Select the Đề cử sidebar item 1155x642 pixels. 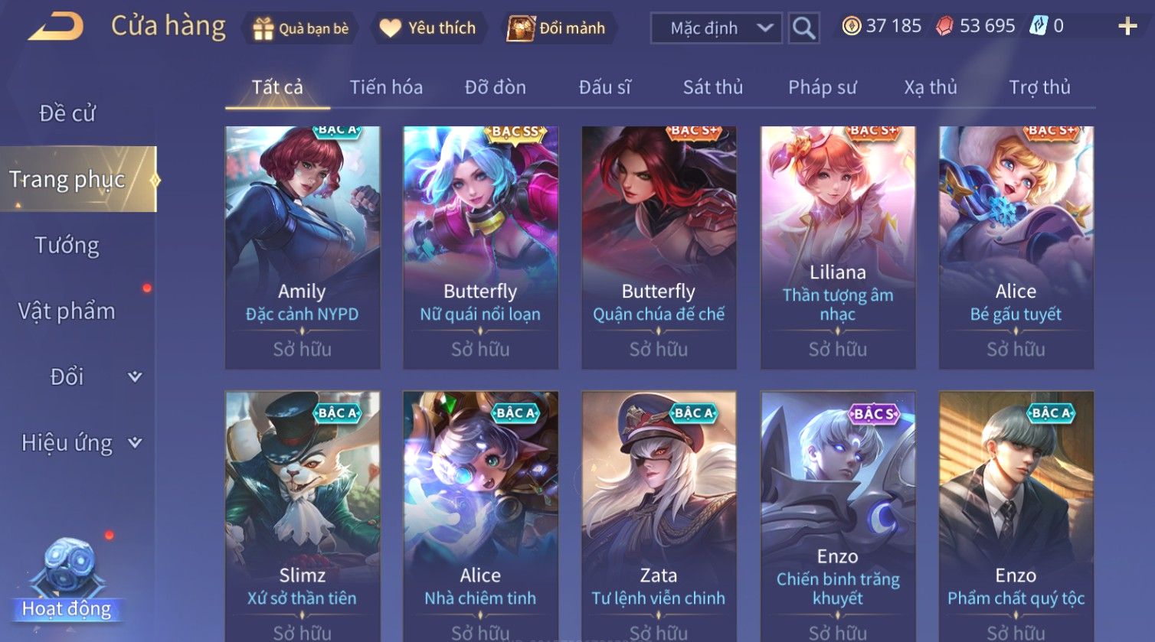pos(67,113)
